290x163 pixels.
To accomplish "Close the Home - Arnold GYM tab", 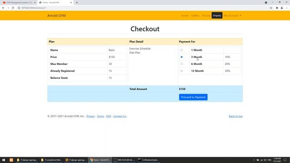I will pyautogui.click(x=71, y=3).
